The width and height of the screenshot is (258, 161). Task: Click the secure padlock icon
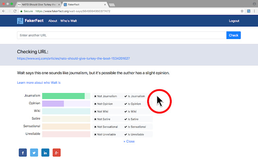(21, 11)
